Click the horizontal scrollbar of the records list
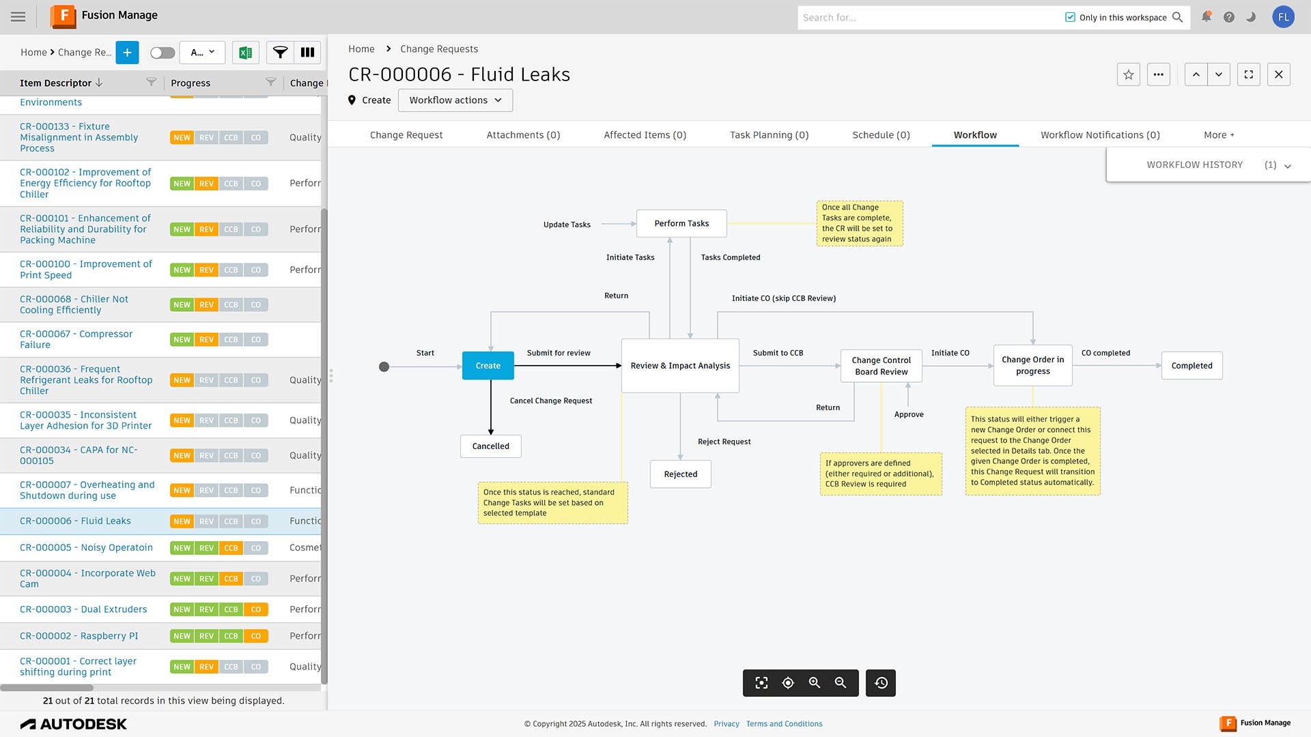This screenshot has width=1311, height=737. pos(46,688)
